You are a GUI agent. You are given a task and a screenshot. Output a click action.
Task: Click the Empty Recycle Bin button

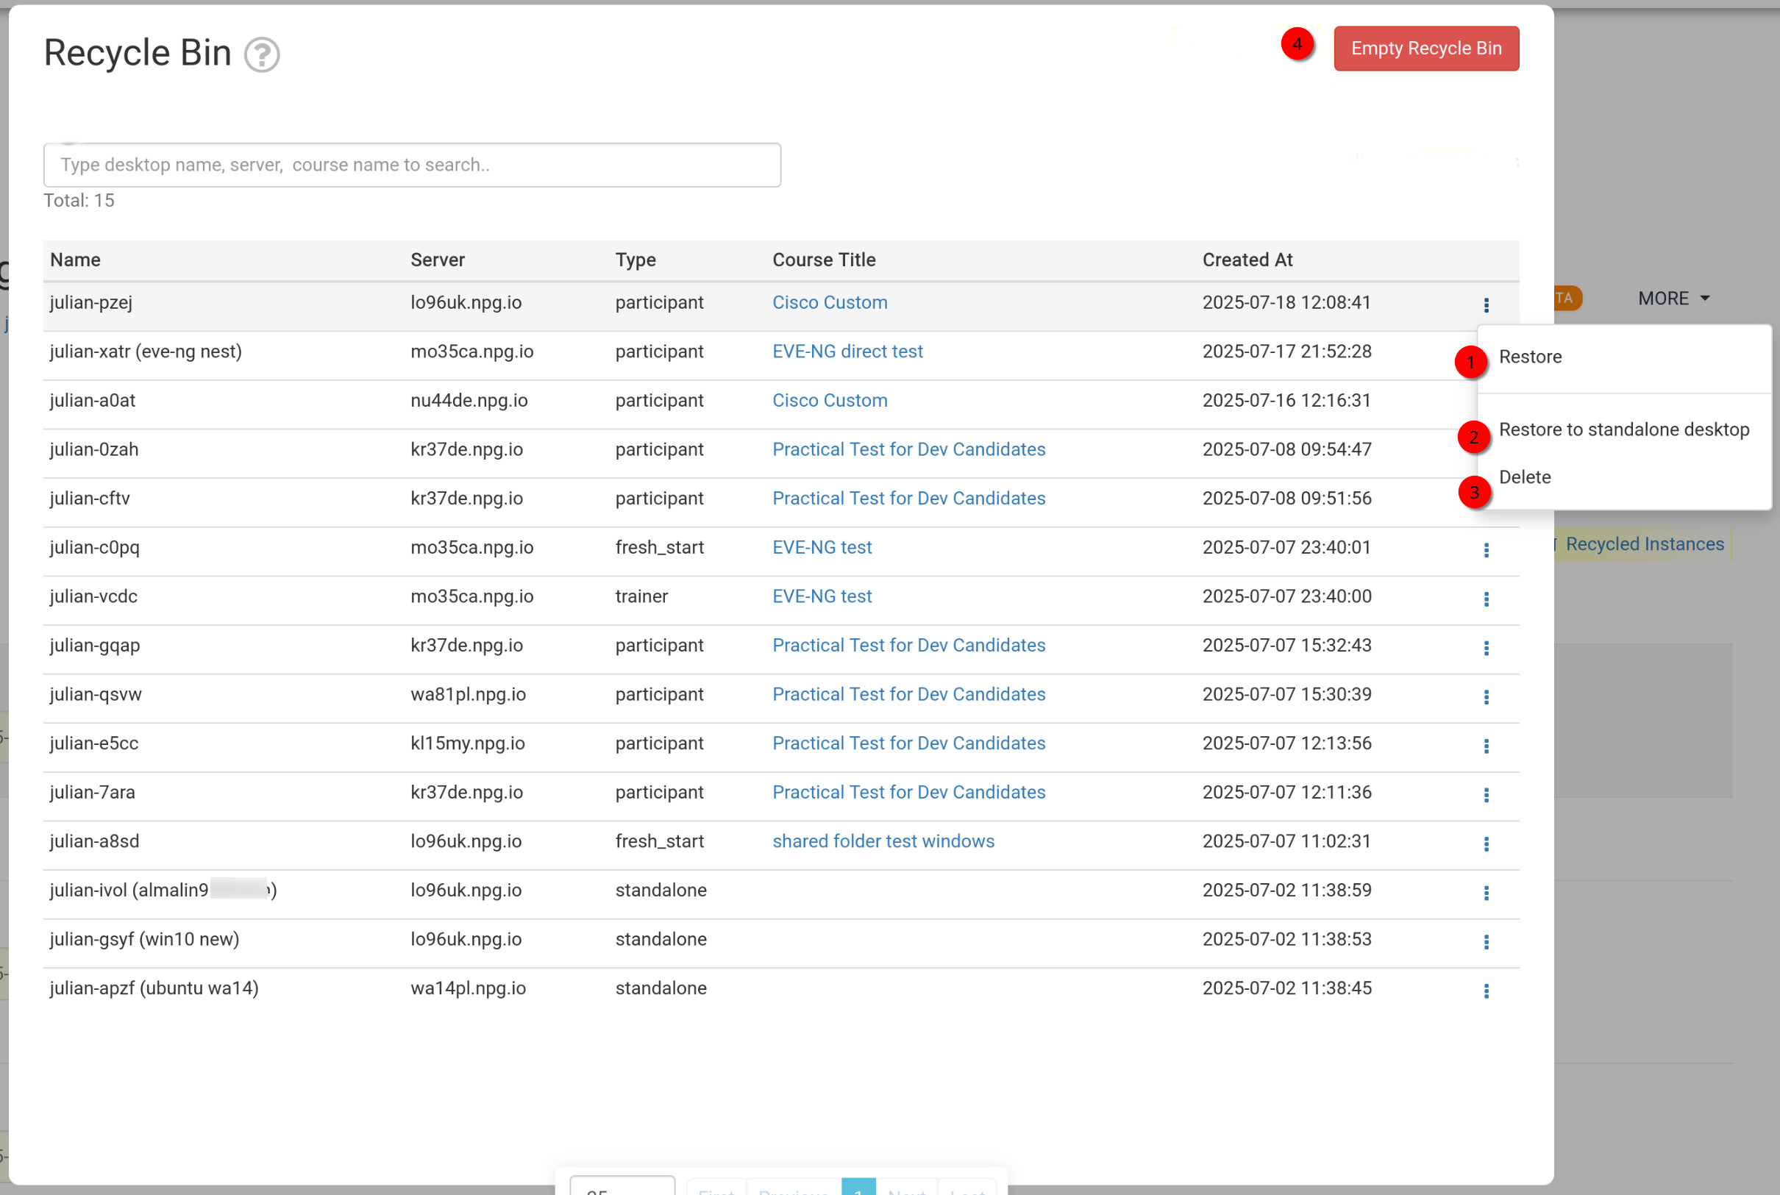1425,49
